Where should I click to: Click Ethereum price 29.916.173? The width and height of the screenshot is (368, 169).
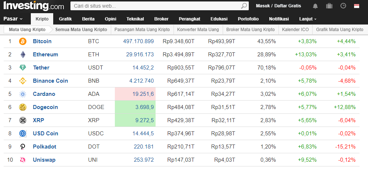(140, 55)
